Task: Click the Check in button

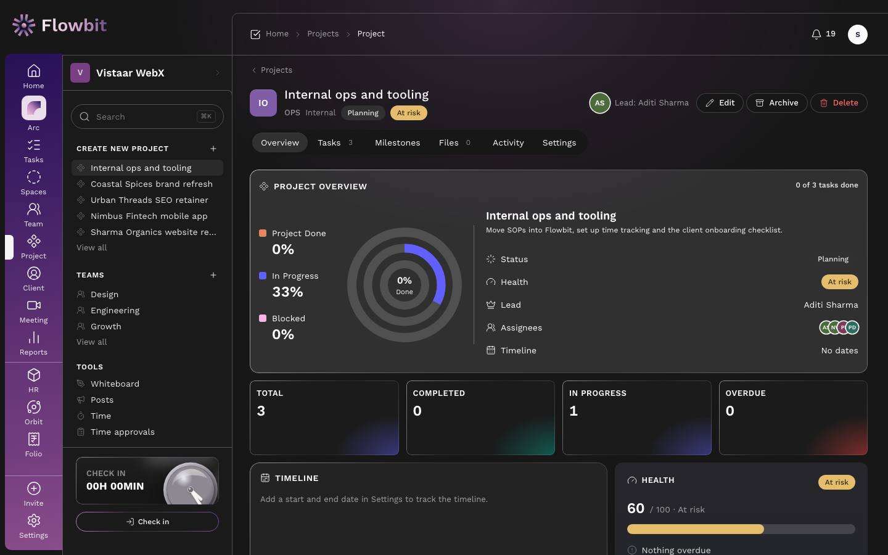Action: (147, 522)
